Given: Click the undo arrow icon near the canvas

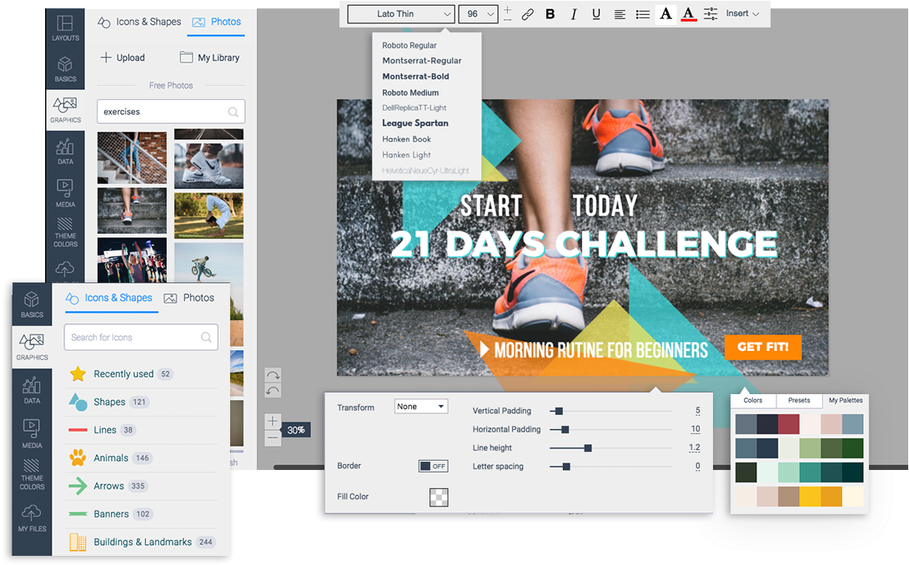Looking at the screenshot, I should click(273, 391).
